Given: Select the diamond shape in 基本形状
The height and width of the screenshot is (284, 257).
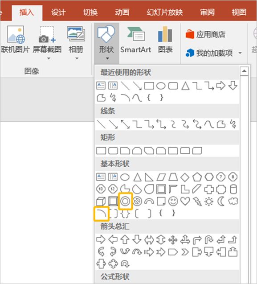Looking at the screenshot, I should click(185, 177).
